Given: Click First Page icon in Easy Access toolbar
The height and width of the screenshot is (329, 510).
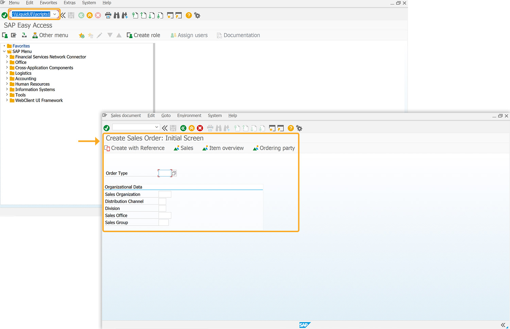Looking at the screenshot, I should click(x=135, y=15).
